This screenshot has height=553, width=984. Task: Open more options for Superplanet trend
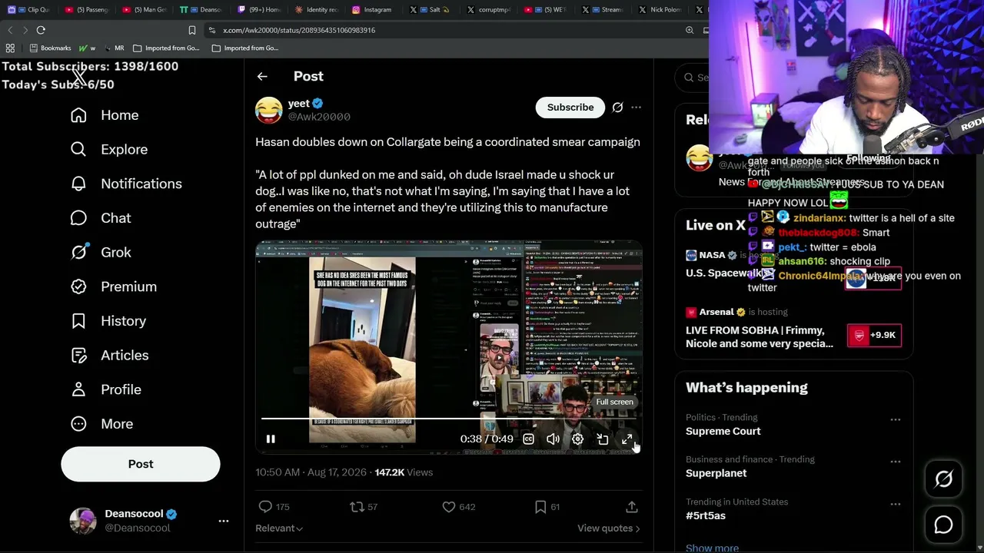896,462
